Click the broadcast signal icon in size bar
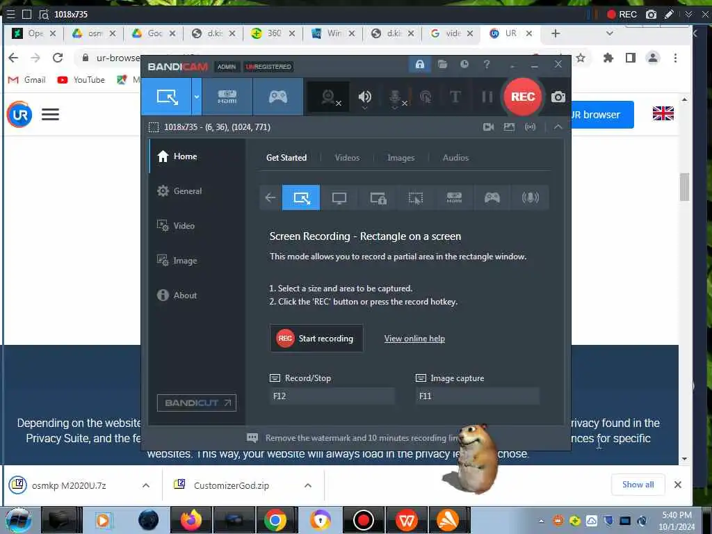Screen dimensions: 712x534 (530, 127)
